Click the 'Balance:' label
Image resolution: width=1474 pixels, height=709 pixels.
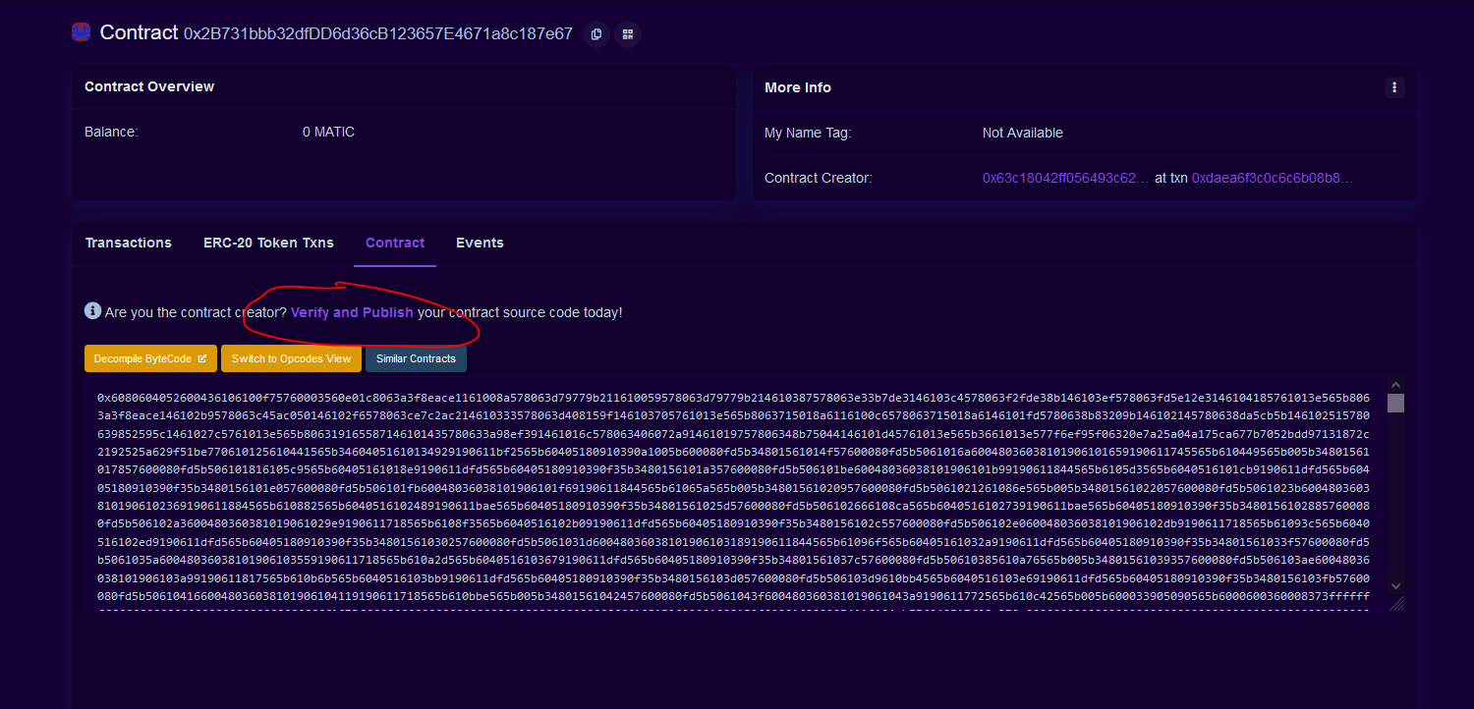[x=111, y=132]
